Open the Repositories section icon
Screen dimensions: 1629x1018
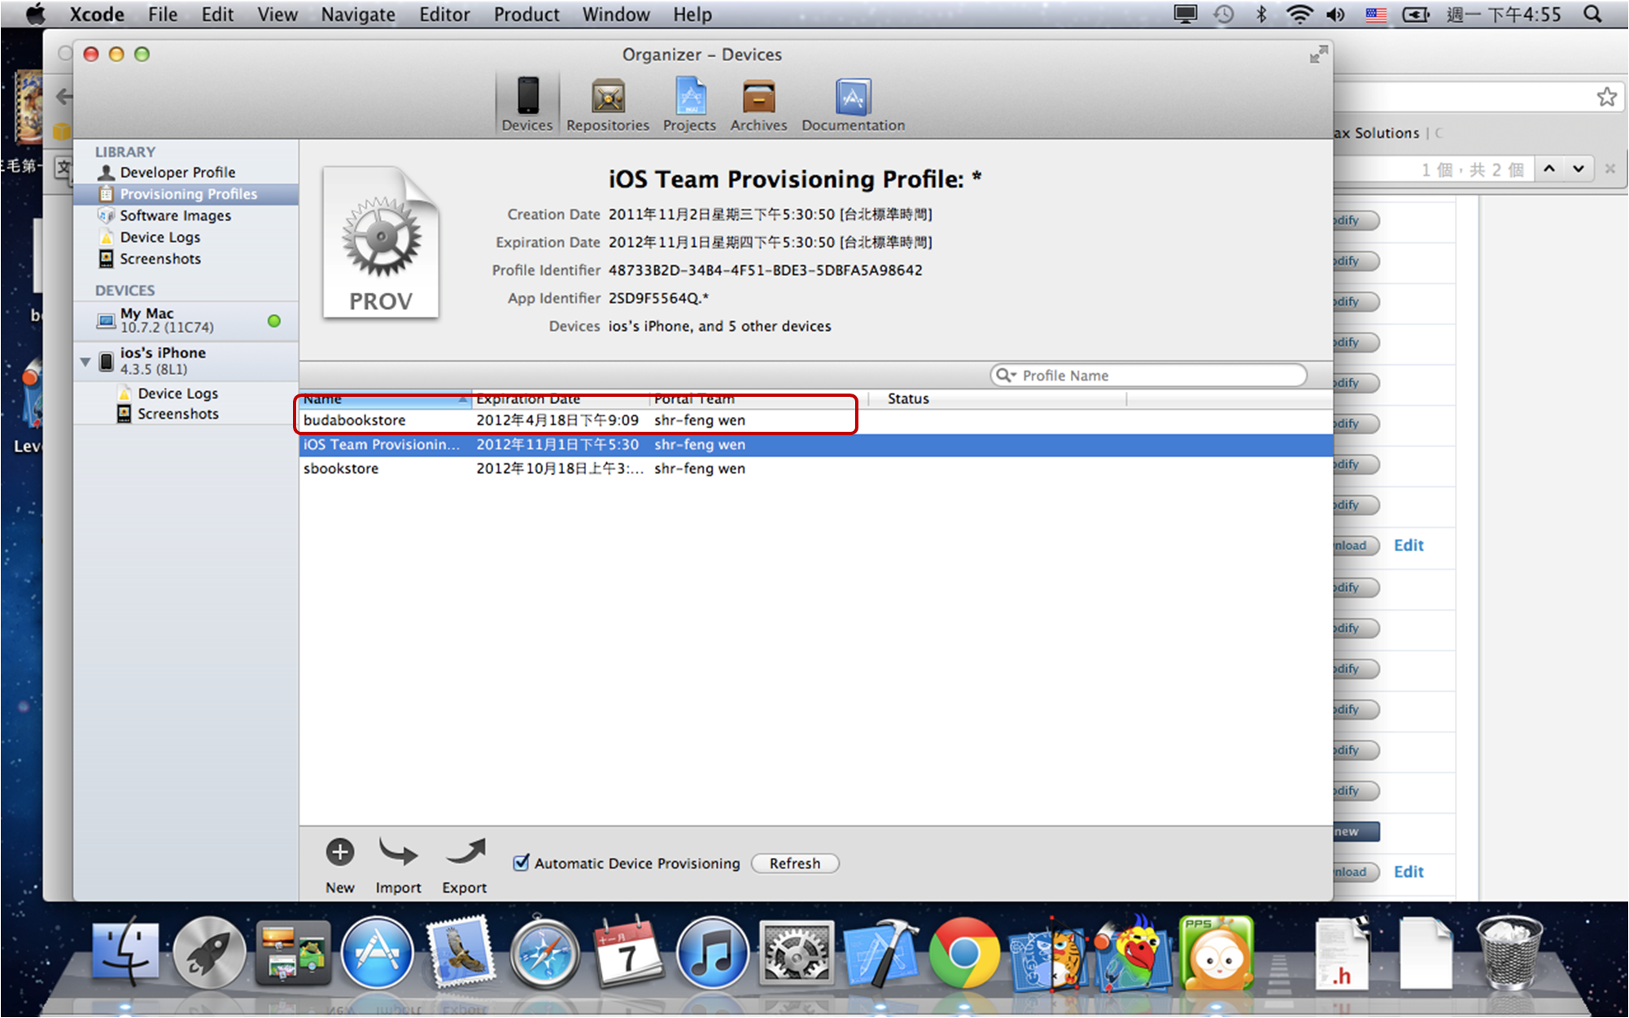point(608,103)
